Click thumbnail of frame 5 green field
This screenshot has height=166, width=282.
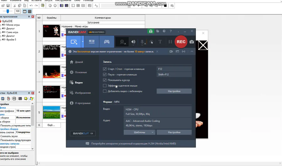click(51, 112)
